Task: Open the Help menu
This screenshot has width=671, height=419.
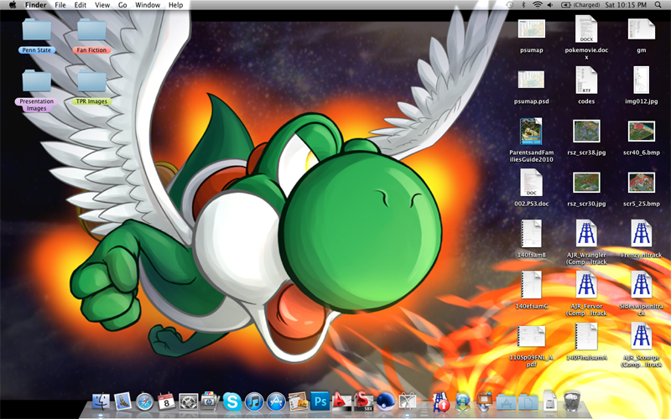Action: pyautogui.click(x=176, y=5)
